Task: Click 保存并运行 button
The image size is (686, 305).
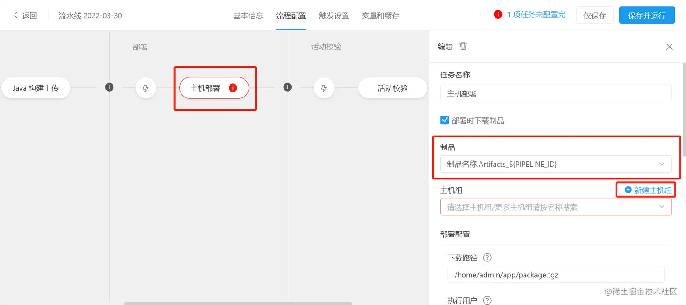Action: click(647, 15)
